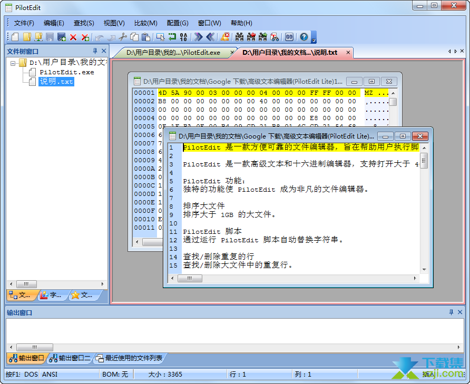Click the Open FTP file icon

click(38, 37)
